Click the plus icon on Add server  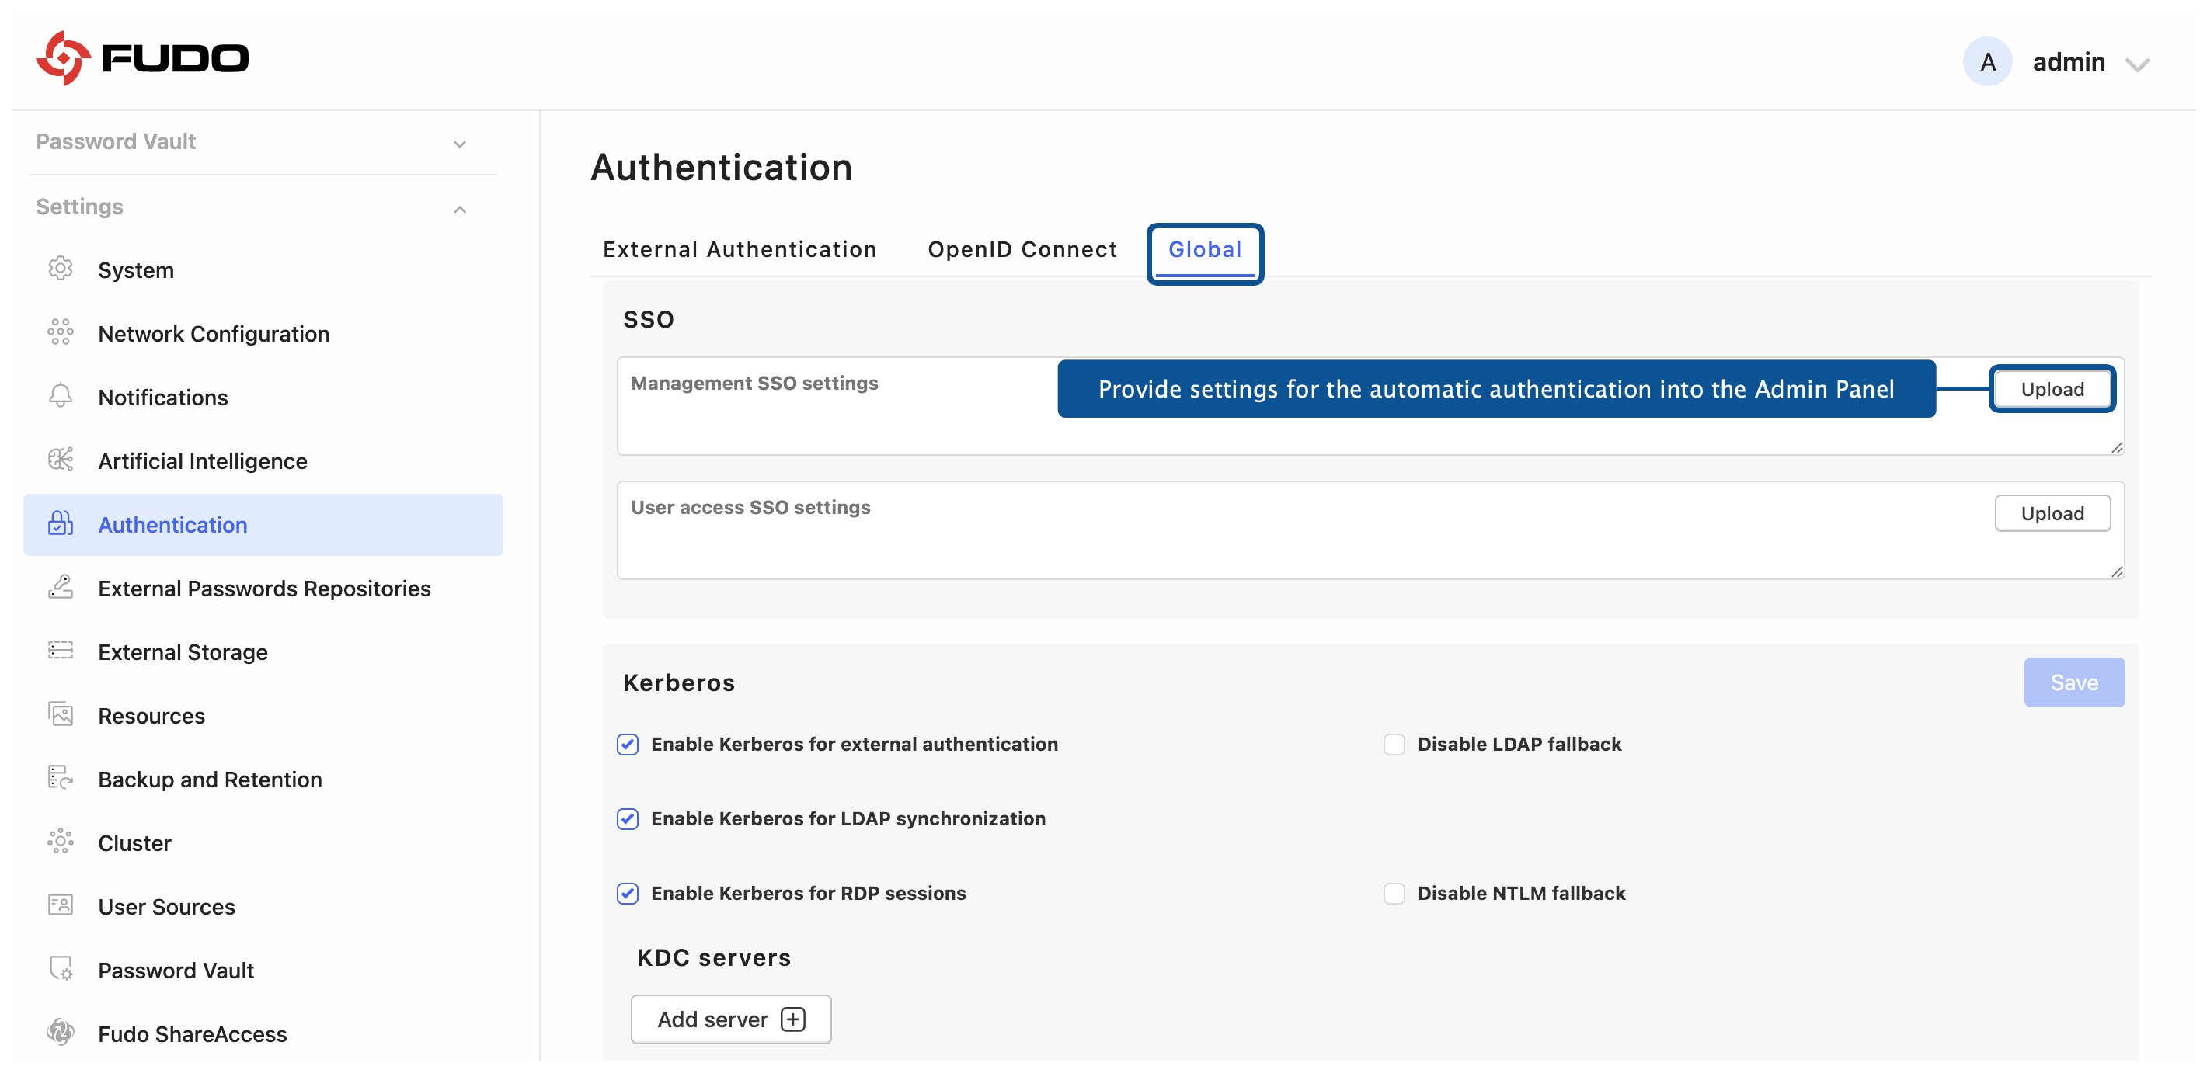(793, 1019)
